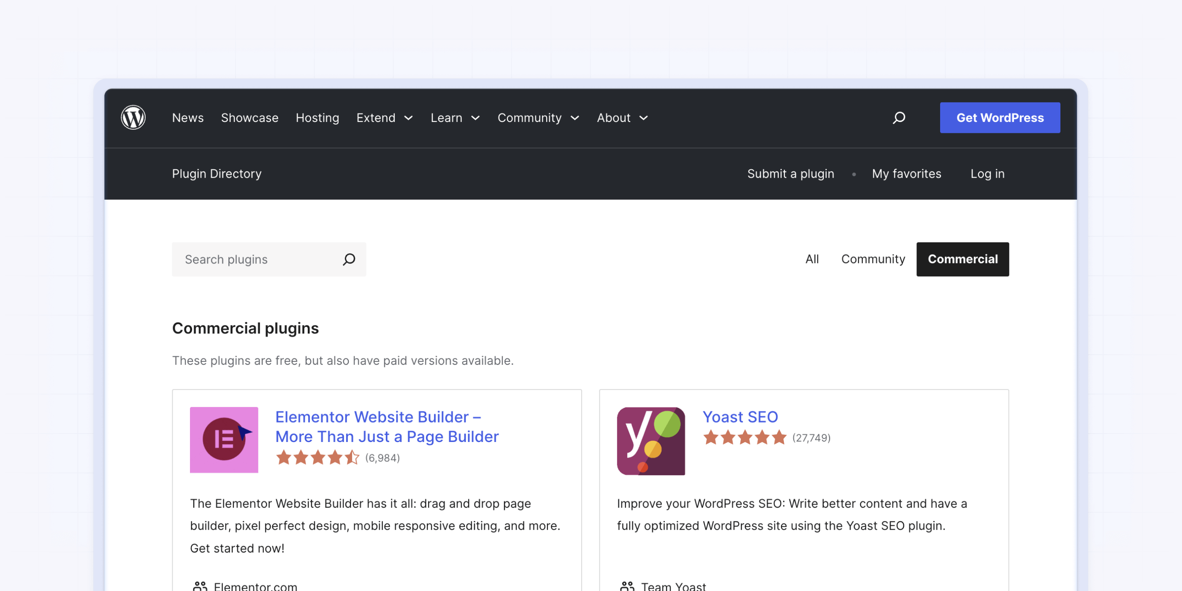
Task: Open Elementor Website Builder plugin title
Action: tap(387, 427)
